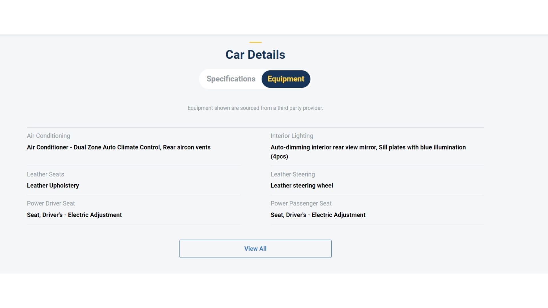Click the Auto-dimming rear view mirror entry
This screenshot has width=548, height=308.
368,147
